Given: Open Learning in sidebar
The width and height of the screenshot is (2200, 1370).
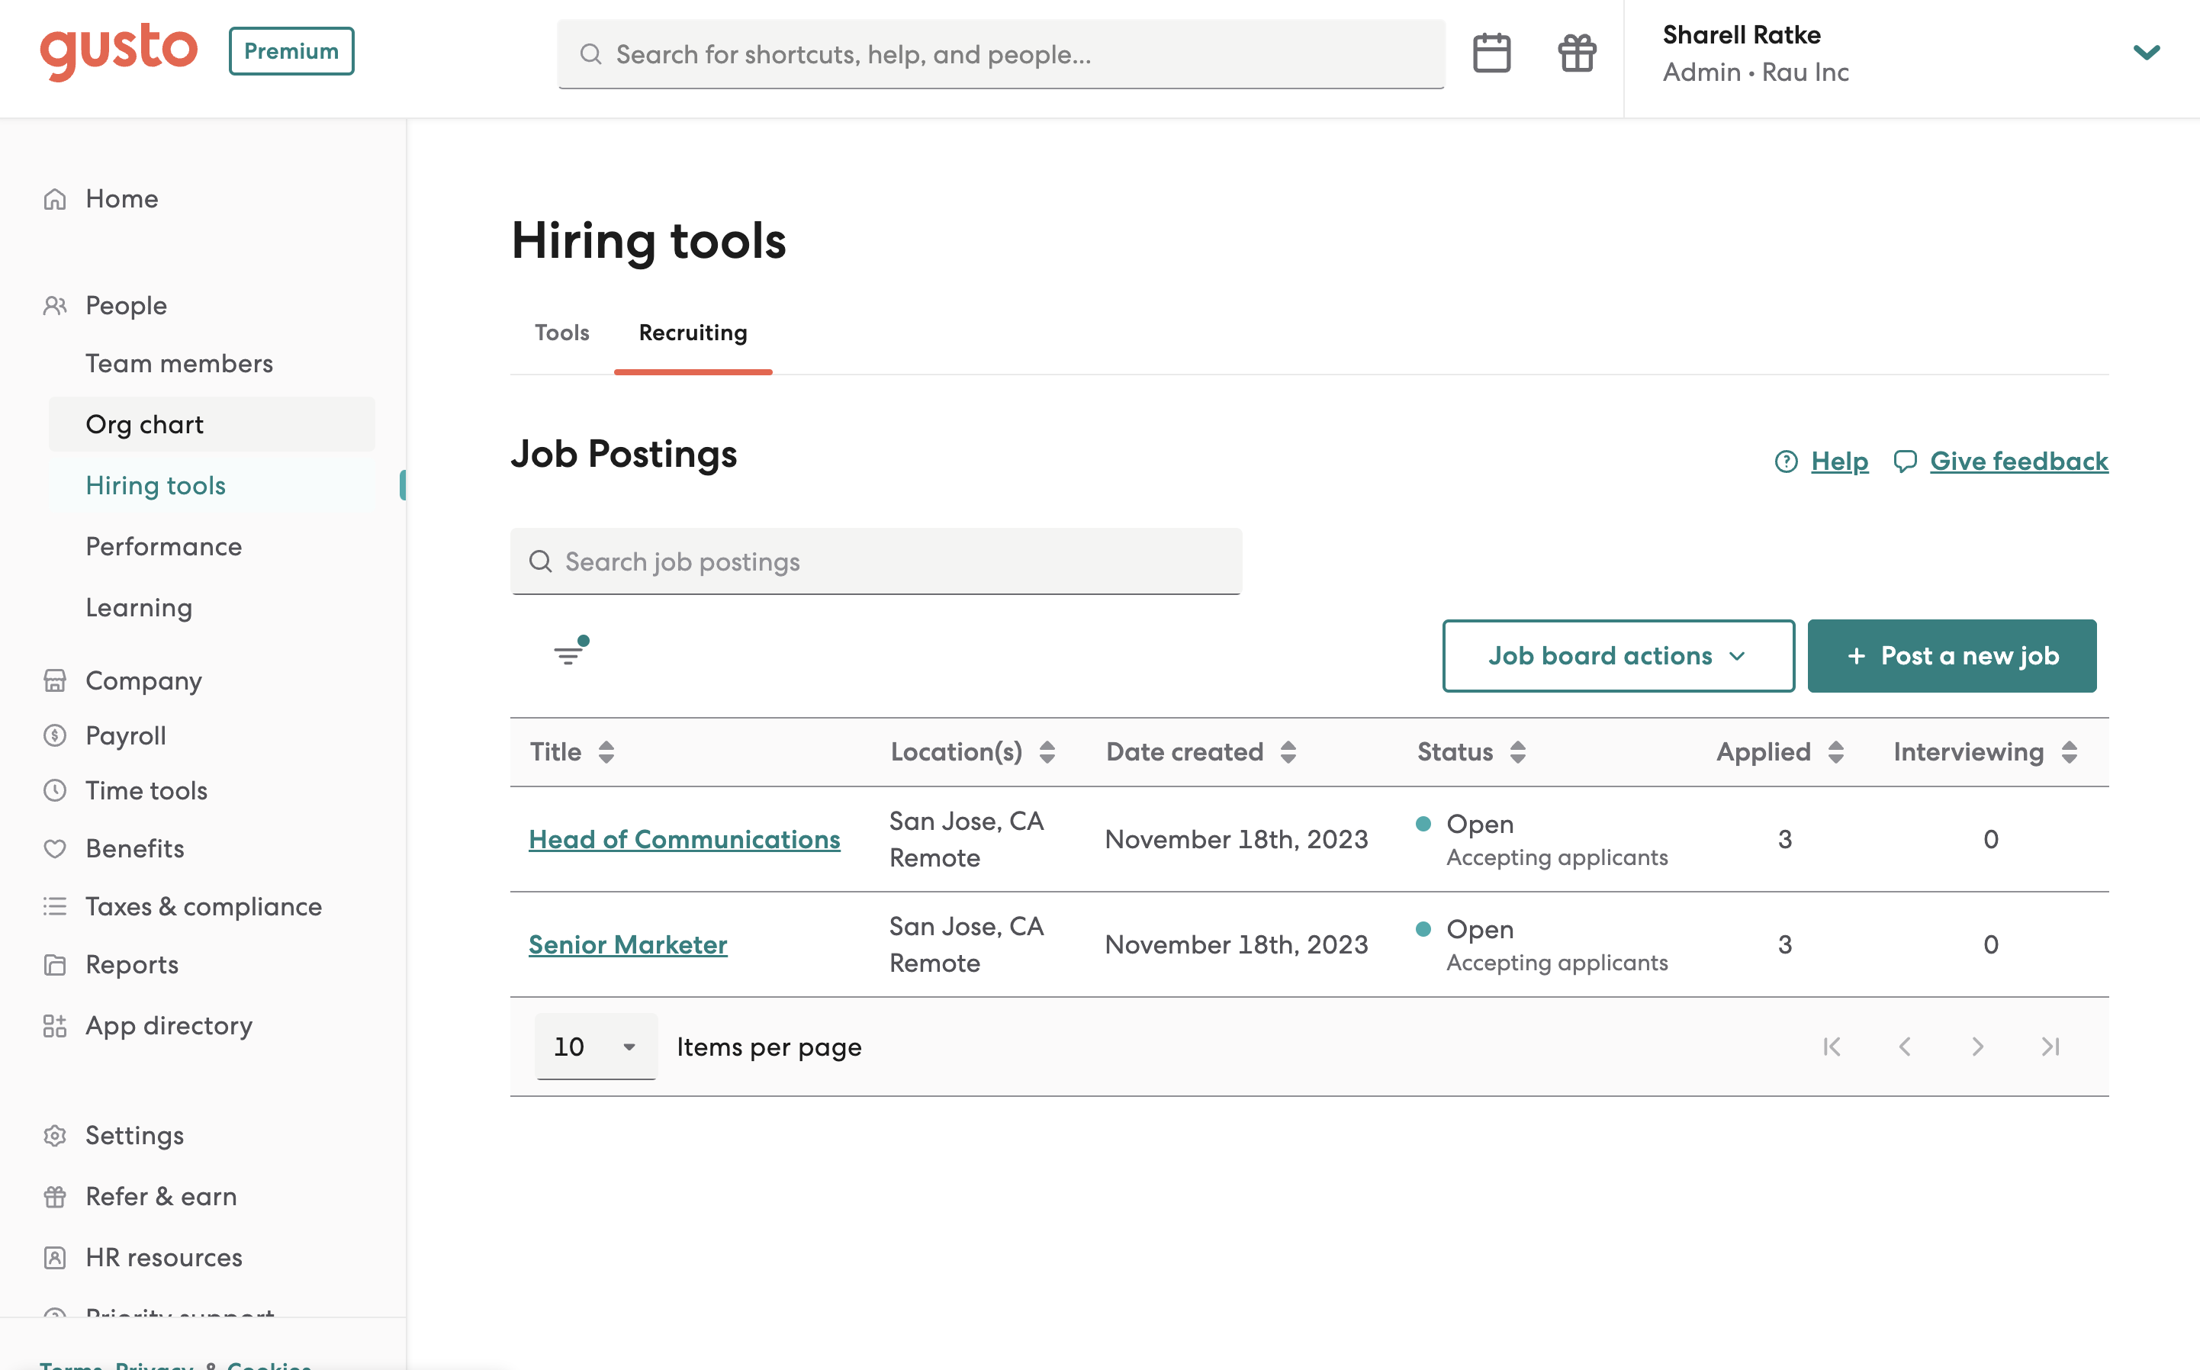Looking at the screenshot, I should point(140,607).
